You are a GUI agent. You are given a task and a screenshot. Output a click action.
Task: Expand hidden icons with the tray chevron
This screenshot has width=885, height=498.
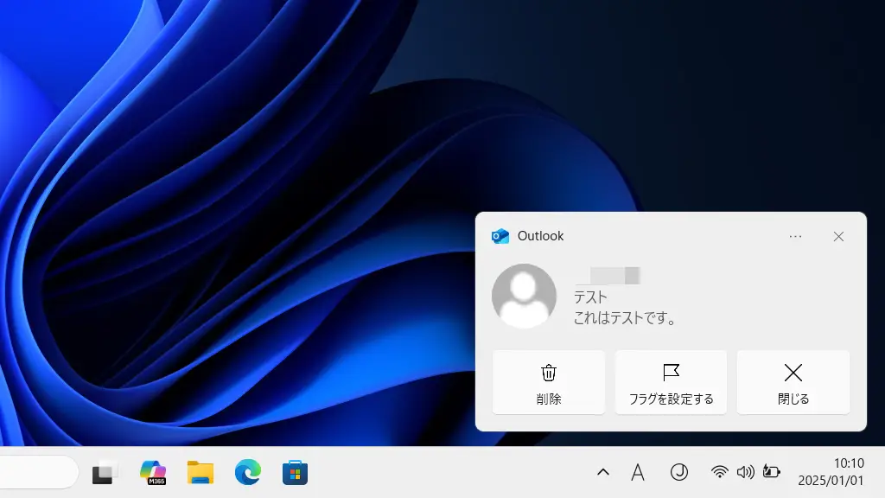pyautogui.click(x=602, y=472)
